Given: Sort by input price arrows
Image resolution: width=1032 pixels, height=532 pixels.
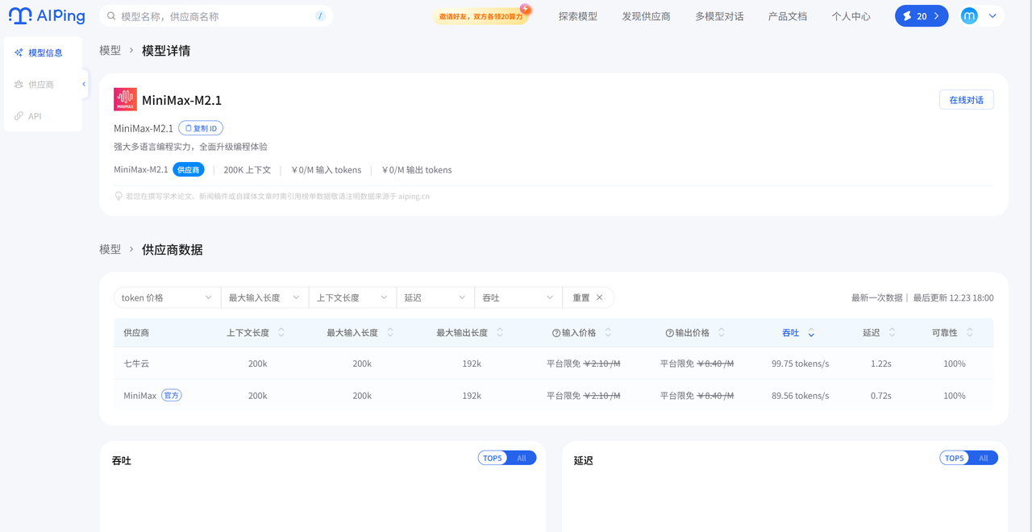Looking at the screenshot, I should click(x=608, y=332).
